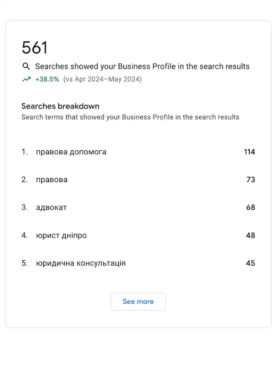Click the See more button
This screenshot has height=385, width=278.
coord(138,302)
